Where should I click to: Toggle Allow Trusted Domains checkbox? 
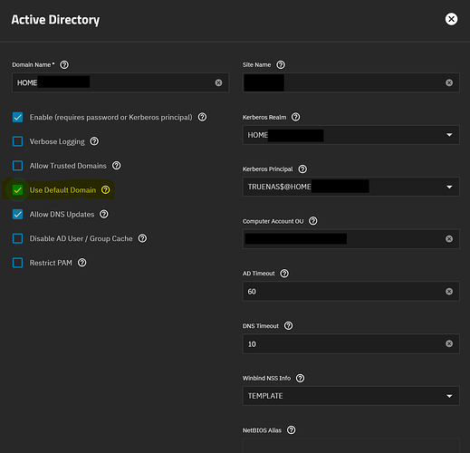(x=17, y=166)
